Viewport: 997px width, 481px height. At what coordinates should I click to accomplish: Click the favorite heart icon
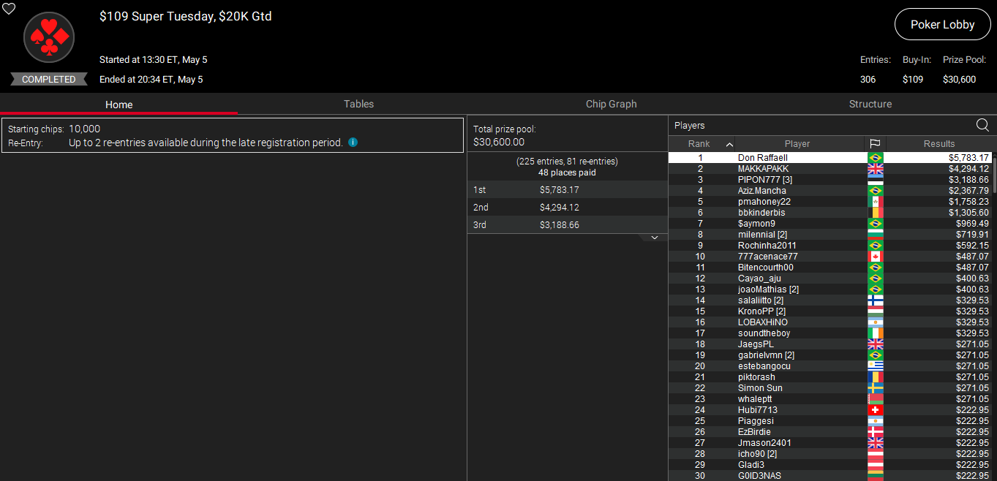(10, 9)
